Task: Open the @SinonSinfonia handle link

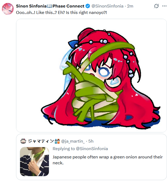Action: coord(107,6)
